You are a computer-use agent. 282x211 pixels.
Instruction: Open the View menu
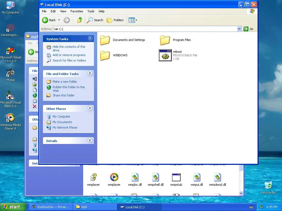pos(63,11)
